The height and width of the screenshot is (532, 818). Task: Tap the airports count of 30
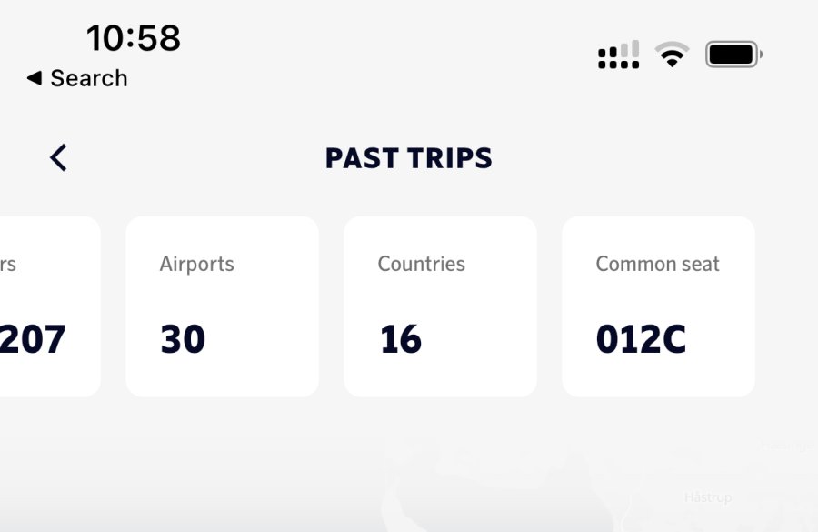(x=183, y=339)
